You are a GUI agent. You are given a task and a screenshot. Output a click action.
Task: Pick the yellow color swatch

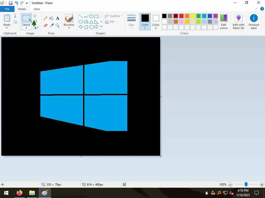[193, 16]
